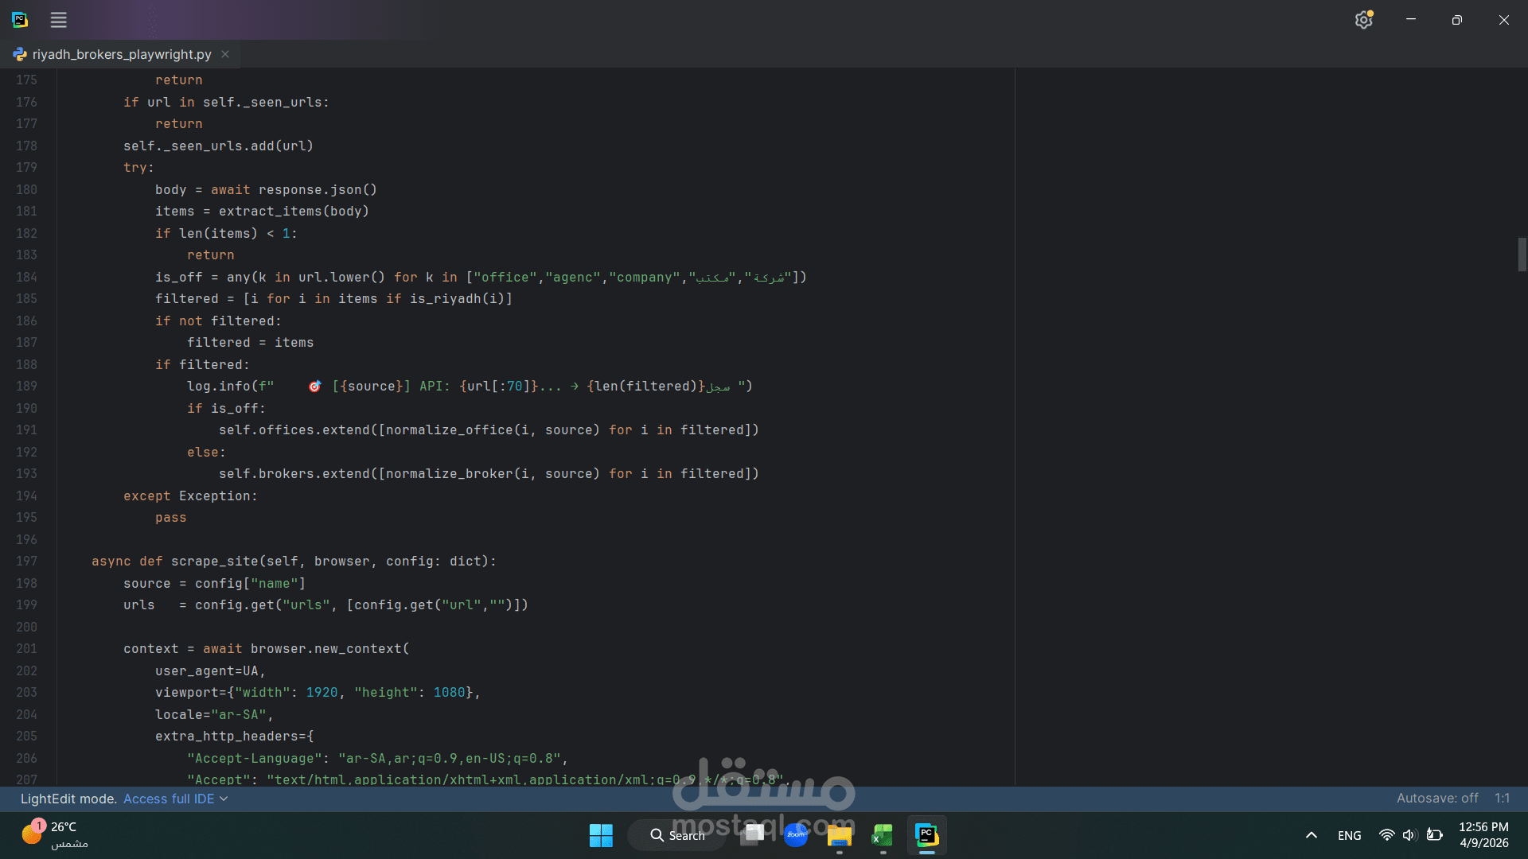Open Zoom from the taskbar
The height and width of the screenshot is (859, 1528).
tap(796, 835)
